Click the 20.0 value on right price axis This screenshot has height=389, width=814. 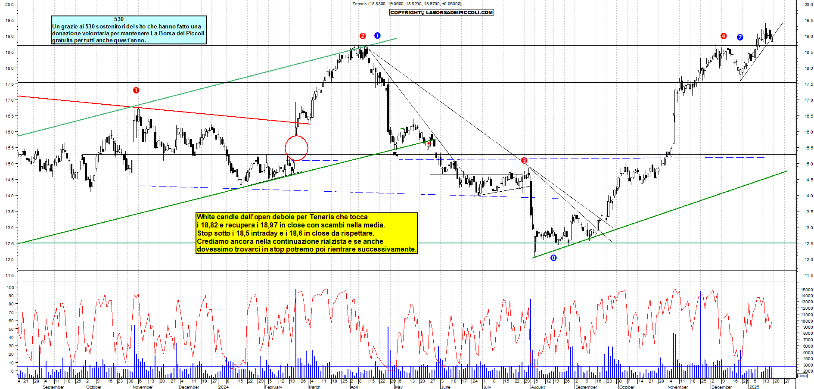point(809,4)
